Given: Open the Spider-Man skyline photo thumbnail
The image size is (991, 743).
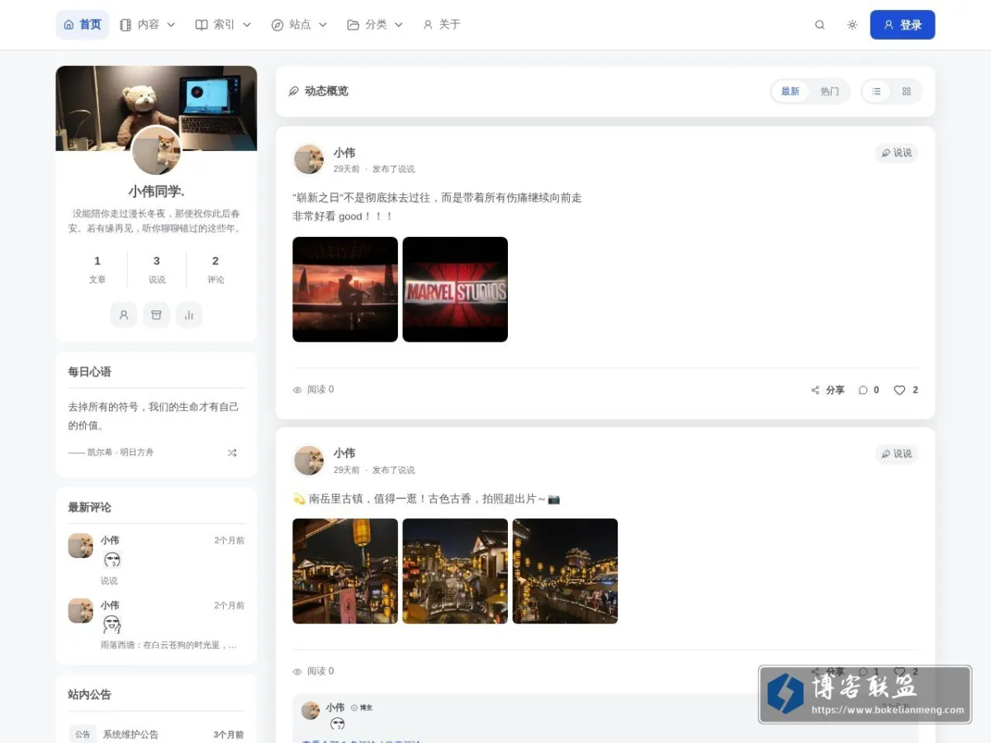Looking at the screenshot, I should (345, 289).
